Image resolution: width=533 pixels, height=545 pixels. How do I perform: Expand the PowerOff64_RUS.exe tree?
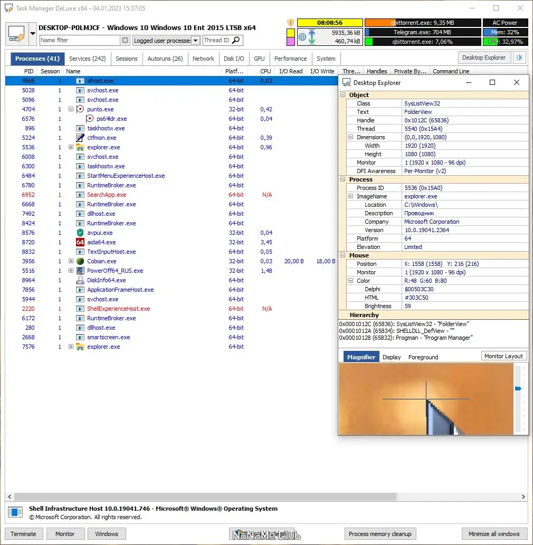pyautogui.click(x=71, y=271)
